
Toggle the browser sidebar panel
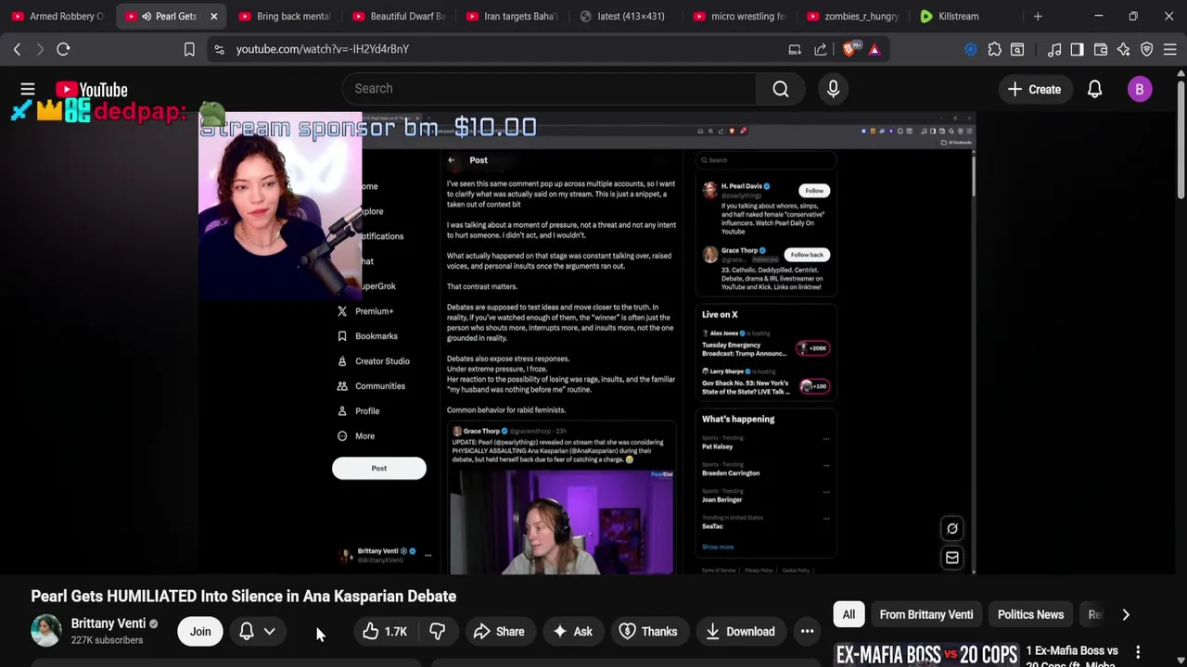pos(1077,49)
